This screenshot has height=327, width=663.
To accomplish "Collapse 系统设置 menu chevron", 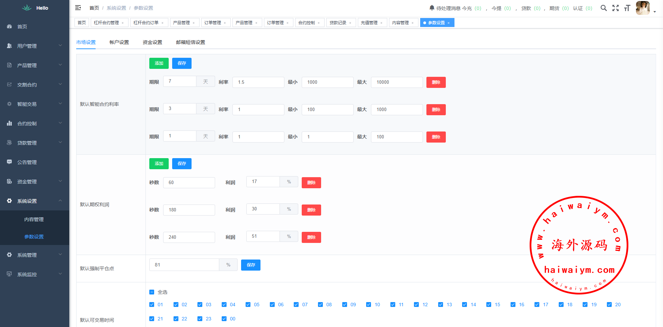I will (x=60, y=200).
